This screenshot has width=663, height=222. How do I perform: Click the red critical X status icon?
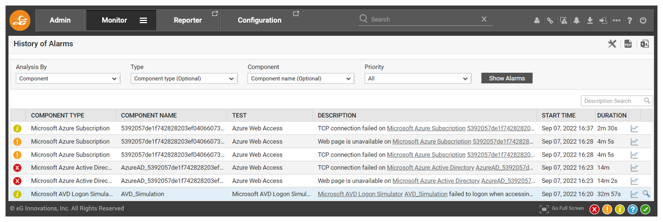point(594,209)
